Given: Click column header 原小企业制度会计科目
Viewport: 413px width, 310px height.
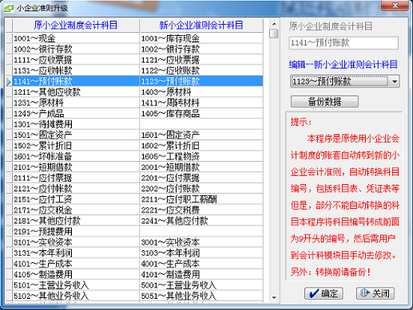Looking at the screenshot, I should click(x=76, y=26).
